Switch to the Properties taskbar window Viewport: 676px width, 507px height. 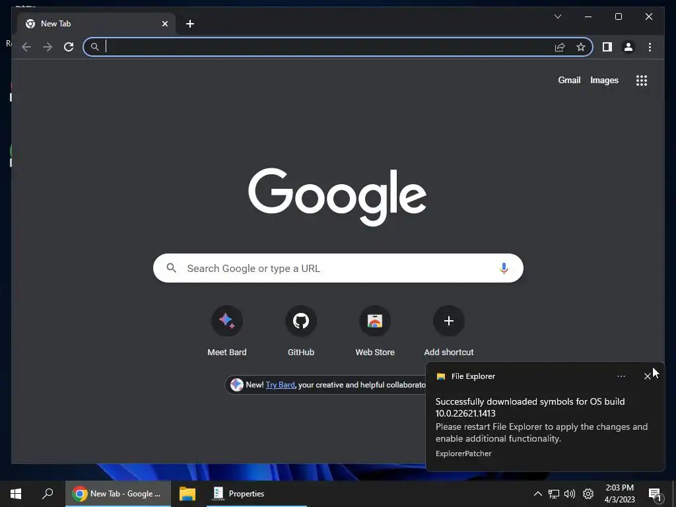tap(256, 494)
